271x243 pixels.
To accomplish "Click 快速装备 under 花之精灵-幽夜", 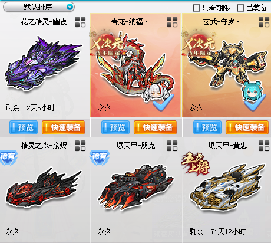I will [63, 127].
